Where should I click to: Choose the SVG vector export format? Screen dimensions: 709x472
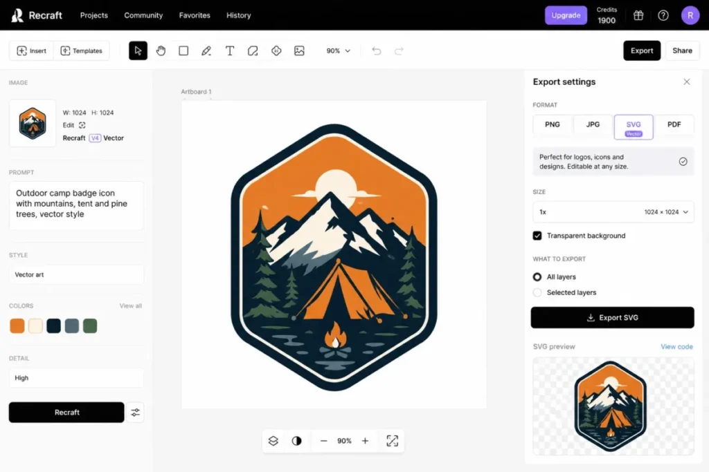click(x=634, y=127)
